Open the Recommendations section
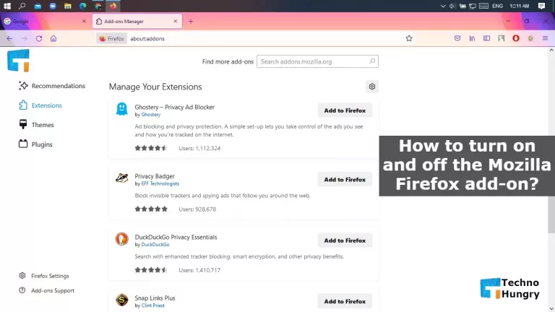 click(x=52, y=86)
